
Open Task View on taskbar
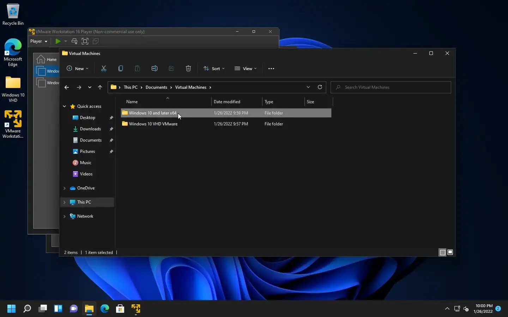43,309
